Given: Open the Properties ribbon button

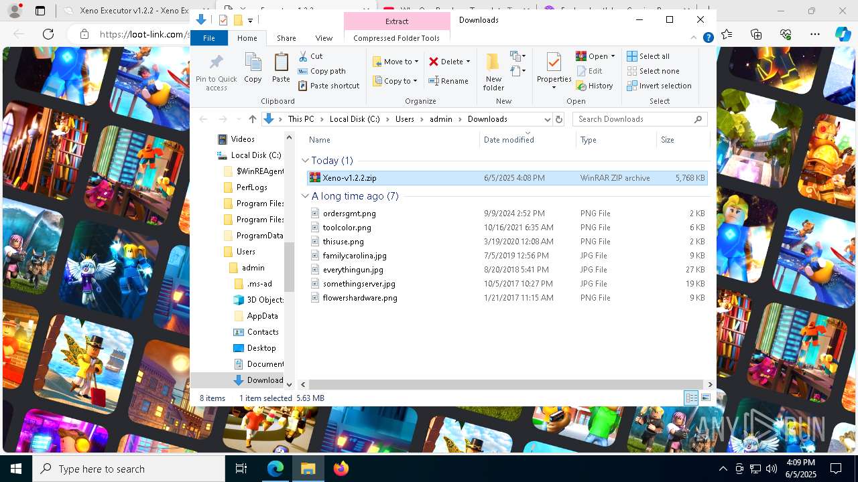Looking at the screenshot, I should [x=554, y=71].
